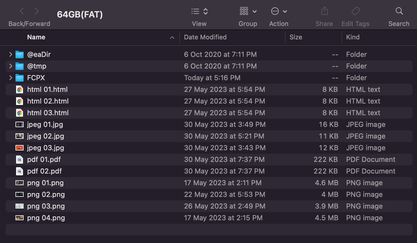Screen dimensions: 417x243
Task: Click the 16 KB size of jpeg 01.jpg
Action: point(328,125)
